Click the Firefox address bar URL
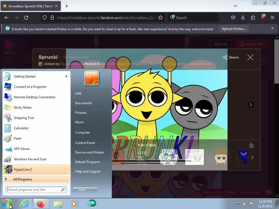279x209 pixels. point(106,18)
